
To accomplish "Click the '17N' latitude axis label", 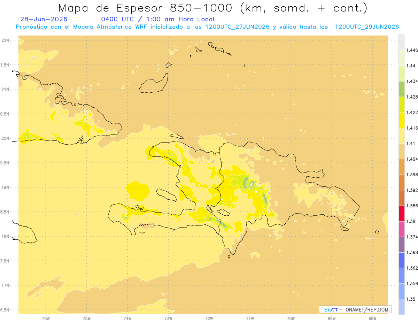I will coord(6,285).
